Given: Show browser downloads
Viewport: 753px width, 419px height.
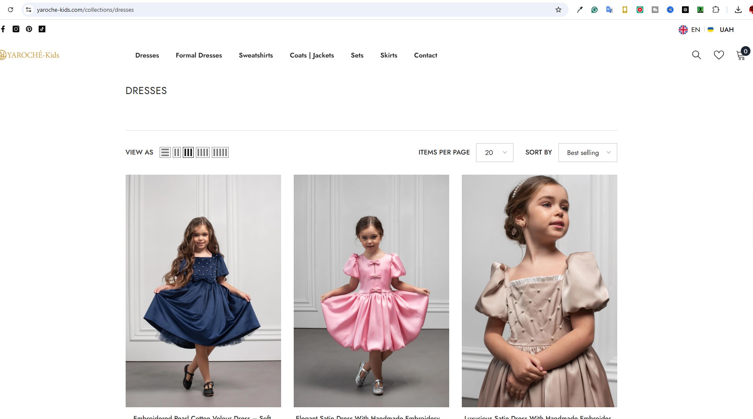Looking at the screenshot, I should pyautogui.click(x=738, y=10).
